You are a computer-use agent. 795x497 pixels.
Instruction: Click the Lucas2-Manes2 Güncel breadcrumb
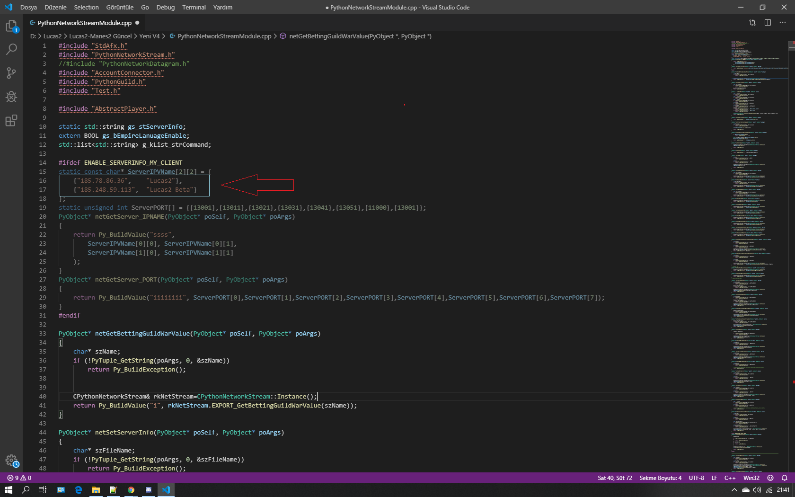pos(100,36)
